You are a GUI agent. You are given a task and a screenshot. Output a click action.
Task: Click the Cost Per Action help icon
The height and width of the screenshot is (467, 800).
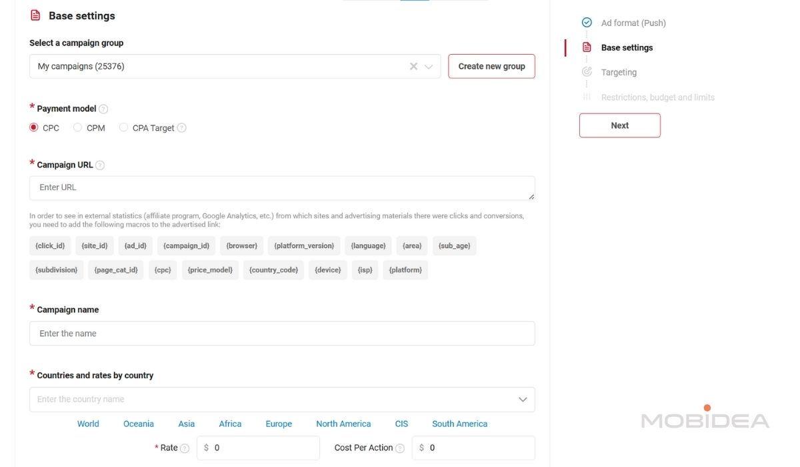pyautogui.click(x=400, y=448)
